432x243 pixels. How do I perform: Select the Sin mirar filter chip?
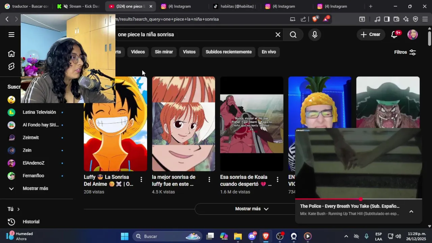(x=164, y=52)
